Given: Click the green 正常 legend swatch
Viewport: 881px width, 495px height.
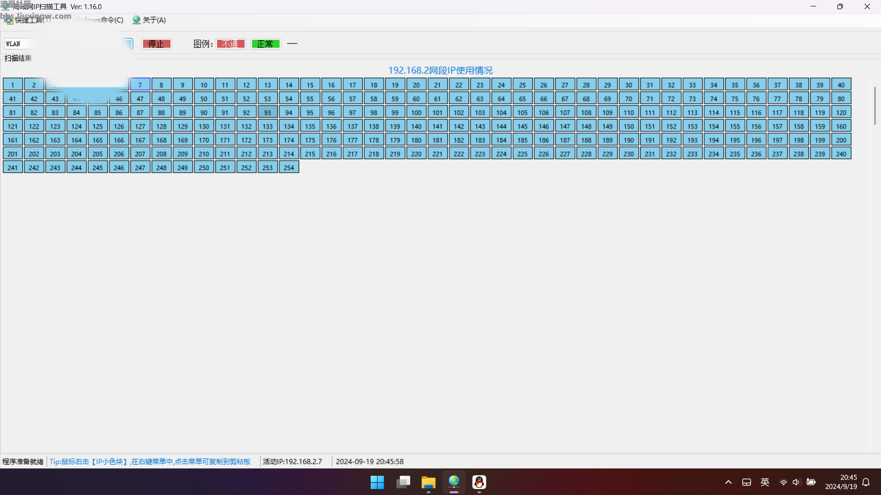Looking at the screenshot, I should [x=265, y=44].
